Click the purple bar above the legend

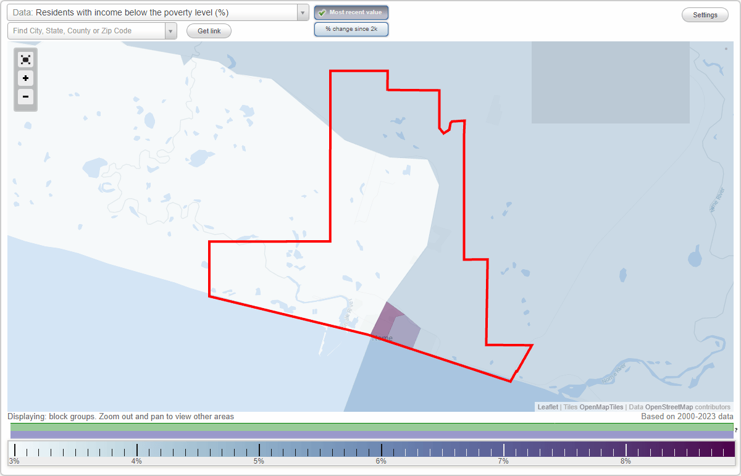(372, 435)
